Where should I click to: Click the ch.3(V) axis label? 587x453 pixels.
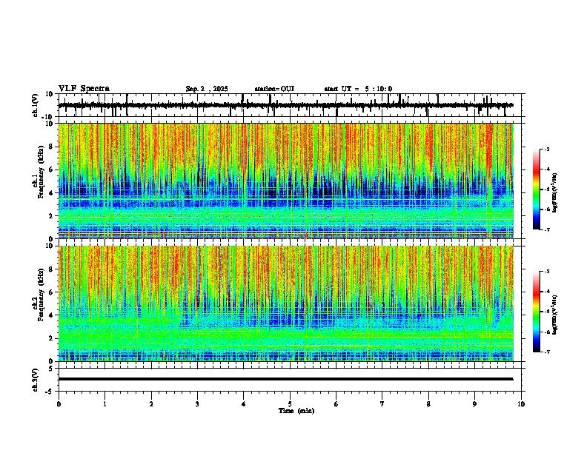36,380
